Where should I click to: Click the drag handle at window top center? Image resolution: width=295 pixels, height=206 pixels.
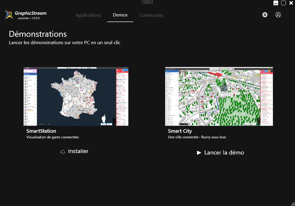click(147, 2)
